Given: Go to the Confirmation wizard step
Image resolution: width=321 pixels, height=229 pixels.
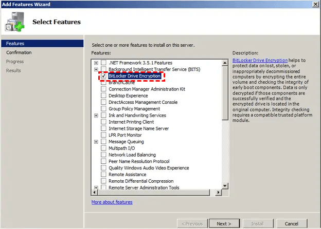Looking at the screenshot, I should (x=19, y=52).
